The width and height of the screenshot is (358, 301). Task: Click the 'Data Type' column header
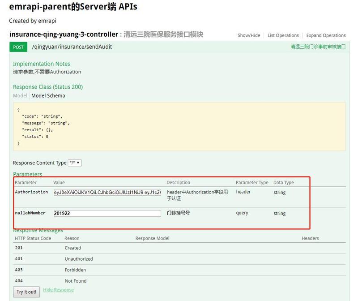click(x=284, y=182)
